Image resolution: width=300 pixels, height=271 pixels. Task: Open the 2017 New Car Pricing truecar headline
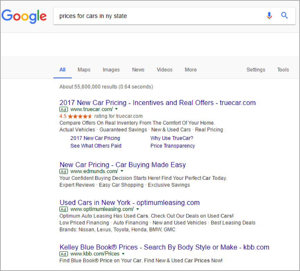pos(157,103)
